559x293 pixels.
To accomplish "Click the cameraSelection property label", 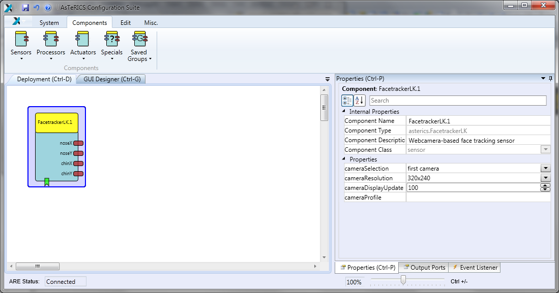I will [367, 169].
